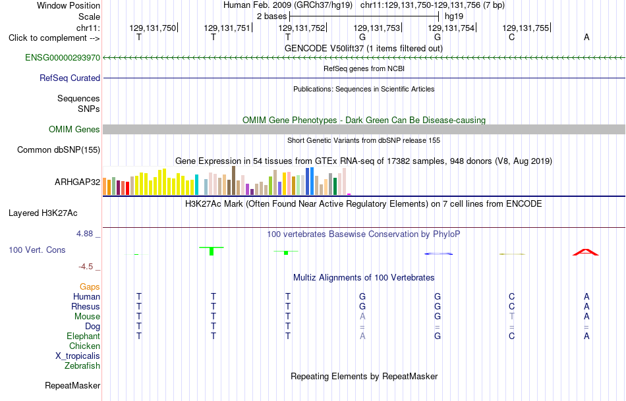Click the SNPs track label
This screenshot has height=401, width=626.
point(89,109)
